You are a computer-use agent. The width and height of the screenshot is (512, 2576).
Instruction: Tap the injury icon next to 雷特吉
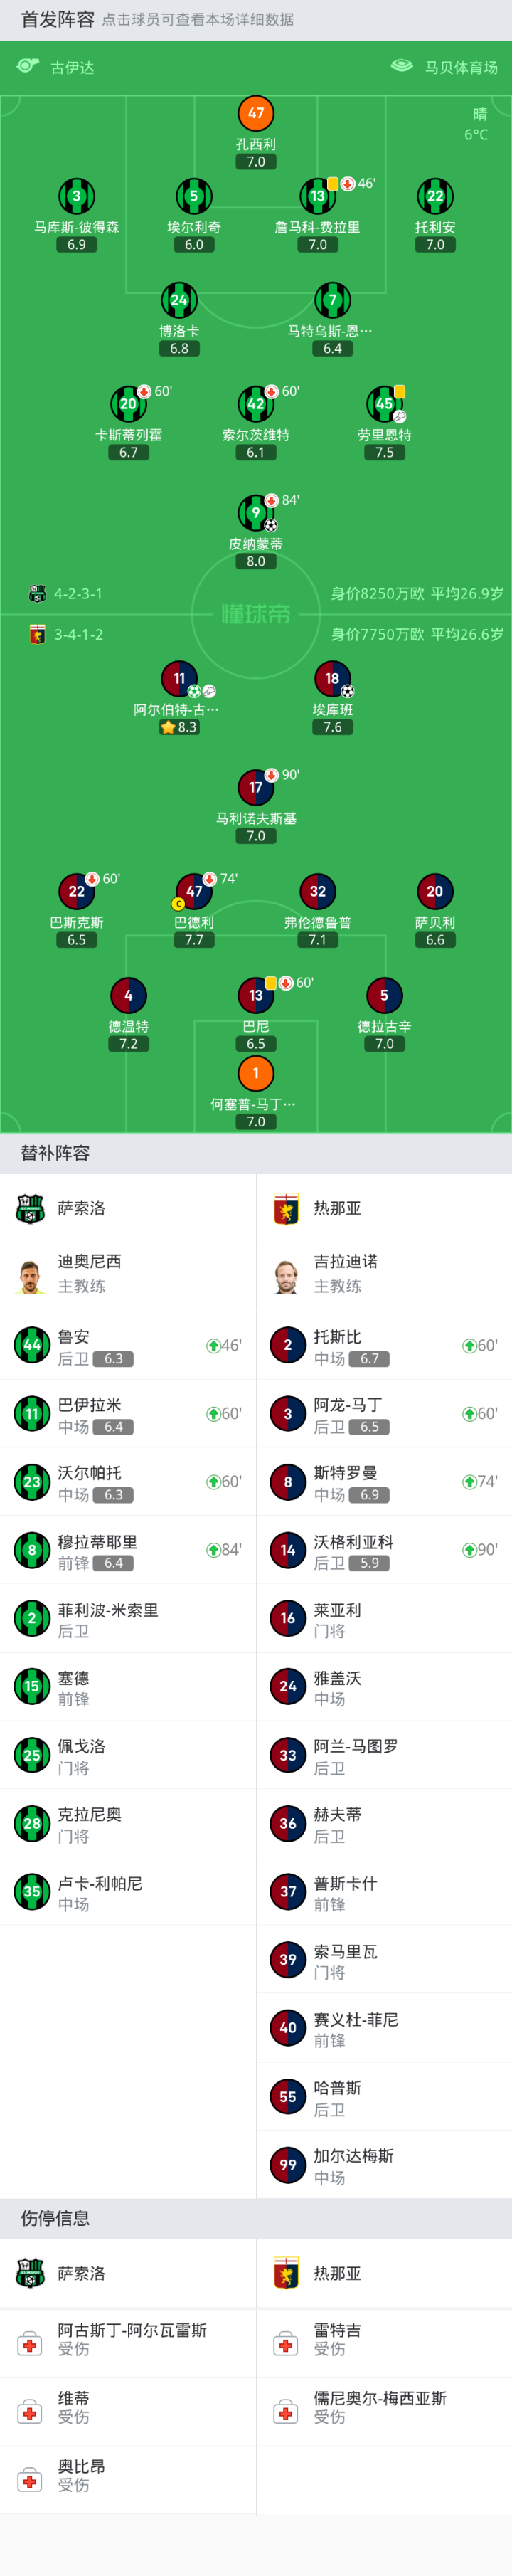(x=286, y=2344)
